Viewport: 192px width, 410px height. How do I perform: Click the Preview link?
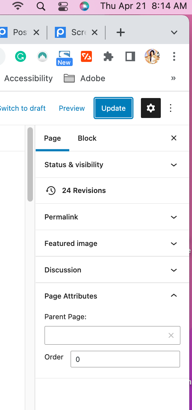[72, 108]
